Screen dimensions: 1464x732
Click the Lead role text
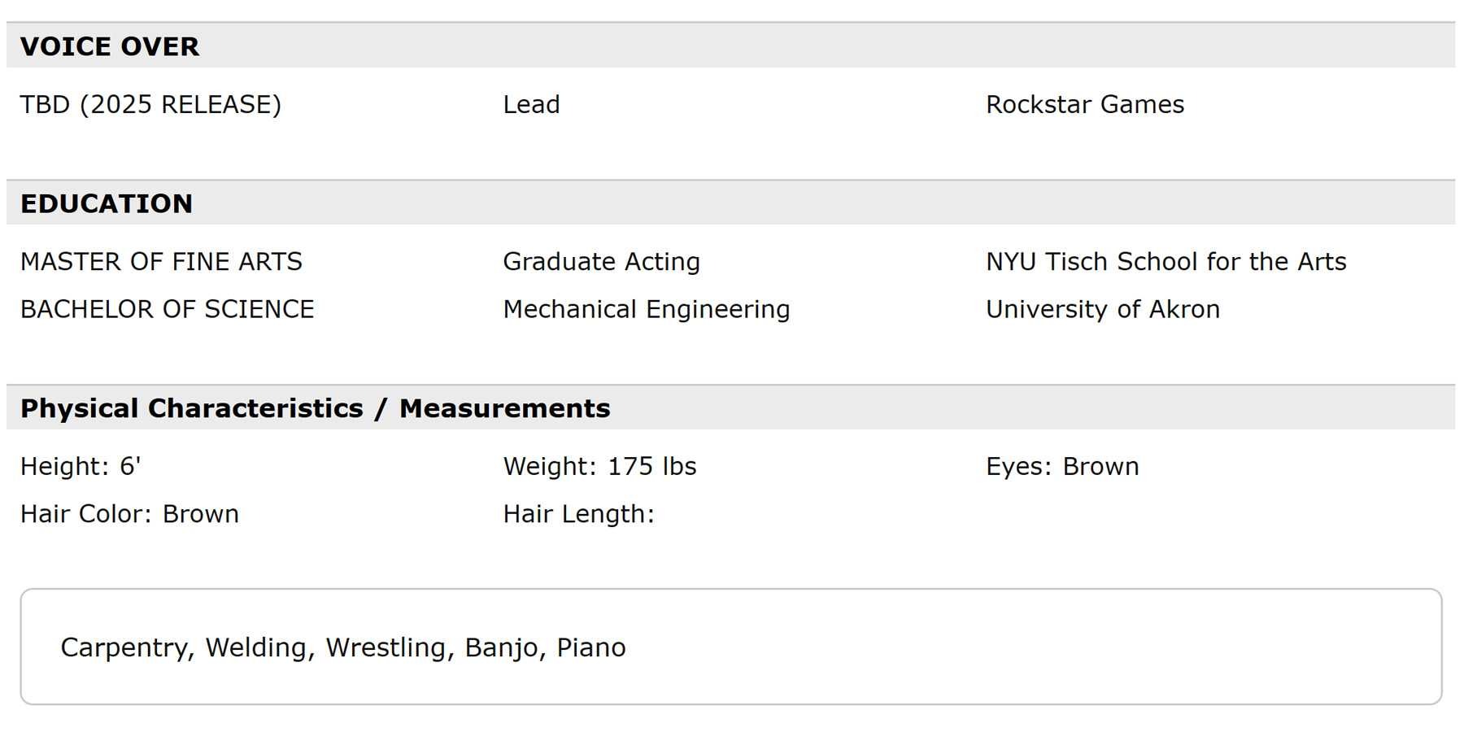[531, 105]
